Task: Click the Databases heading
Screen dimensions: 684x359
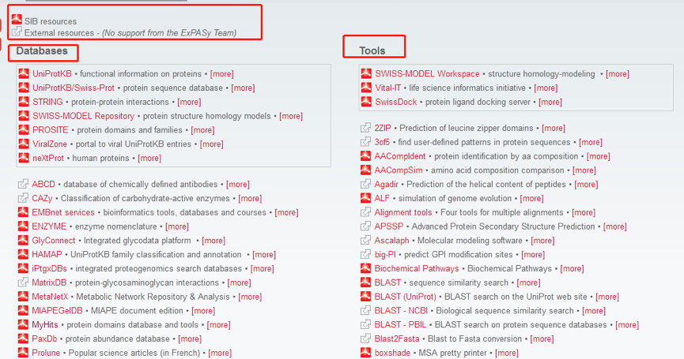Action: [42, 51]
